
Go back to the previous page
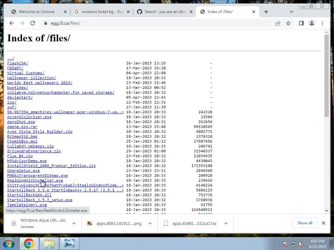pyautogui.click(x=12, y=23)
